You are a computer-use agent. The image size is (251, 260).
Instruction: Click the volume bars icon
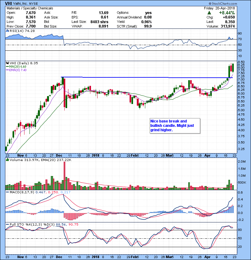pos(7,160)
